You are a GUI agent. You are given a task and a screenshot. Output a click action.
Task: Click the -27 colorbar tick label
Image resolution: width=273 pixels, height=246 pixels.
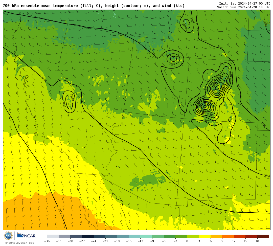tap(82, 241)
